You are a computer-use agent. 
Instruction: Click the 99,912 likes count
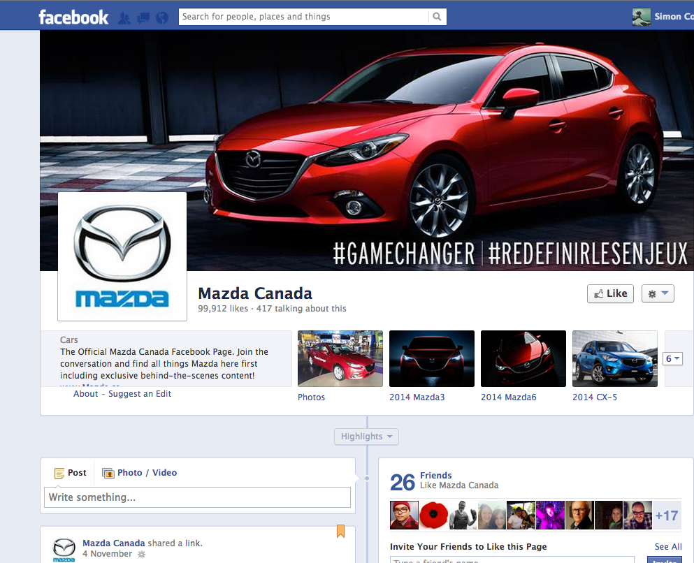click(x=223, y=309)
